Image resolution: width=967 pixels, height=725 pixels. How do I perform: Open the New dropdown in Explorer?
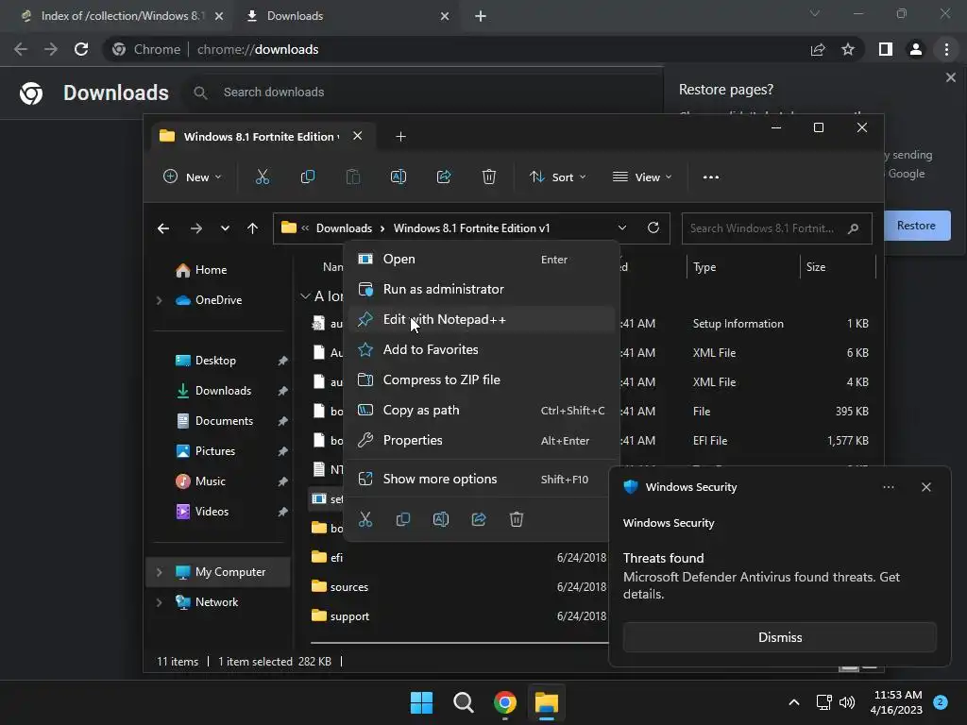(192, 177)
